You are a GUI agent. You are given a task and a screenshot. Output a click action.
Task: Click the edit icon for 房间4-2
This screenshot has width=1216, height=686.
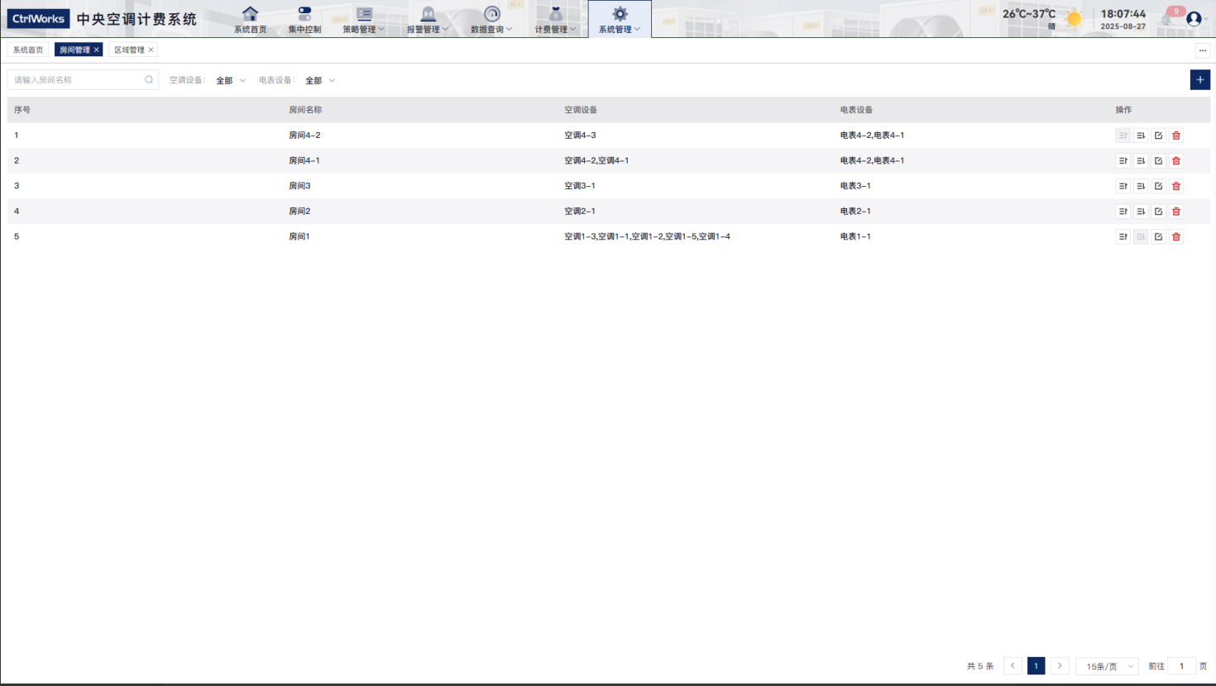coord(1158,136)
